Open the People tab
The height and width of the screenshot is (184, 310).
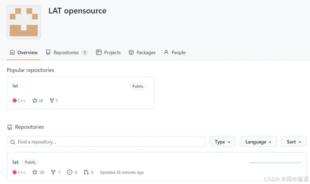(175, 53)
